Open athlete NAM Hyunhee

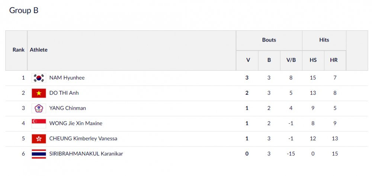click(x=67, y=78)
